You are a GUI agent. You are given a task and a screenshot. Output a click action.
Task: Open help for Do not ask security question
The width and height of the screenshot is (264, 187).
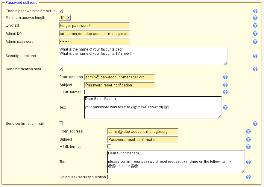tap(248, 177)
